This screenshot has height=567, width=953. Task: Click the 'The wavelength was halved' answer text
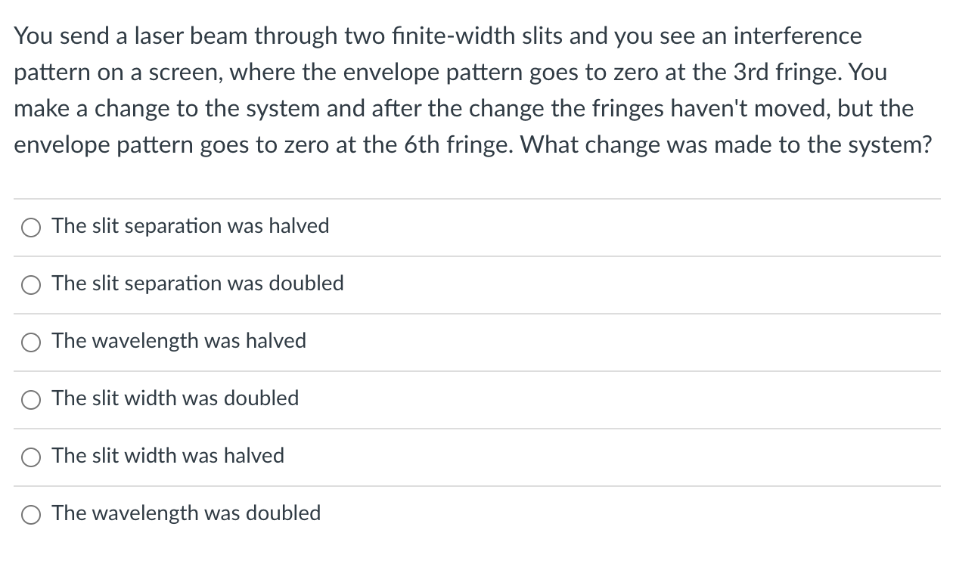pos(178,341)
